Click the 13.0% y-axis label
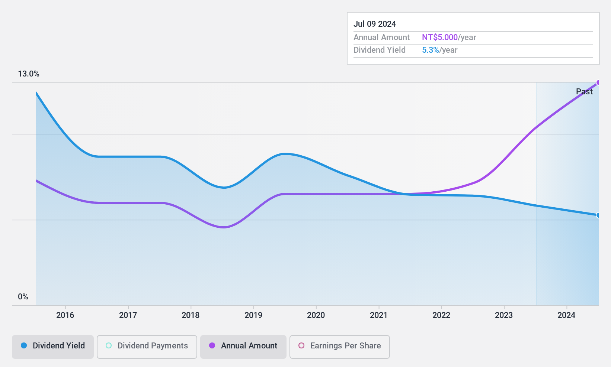611x367 pixels. pos(29,74)
